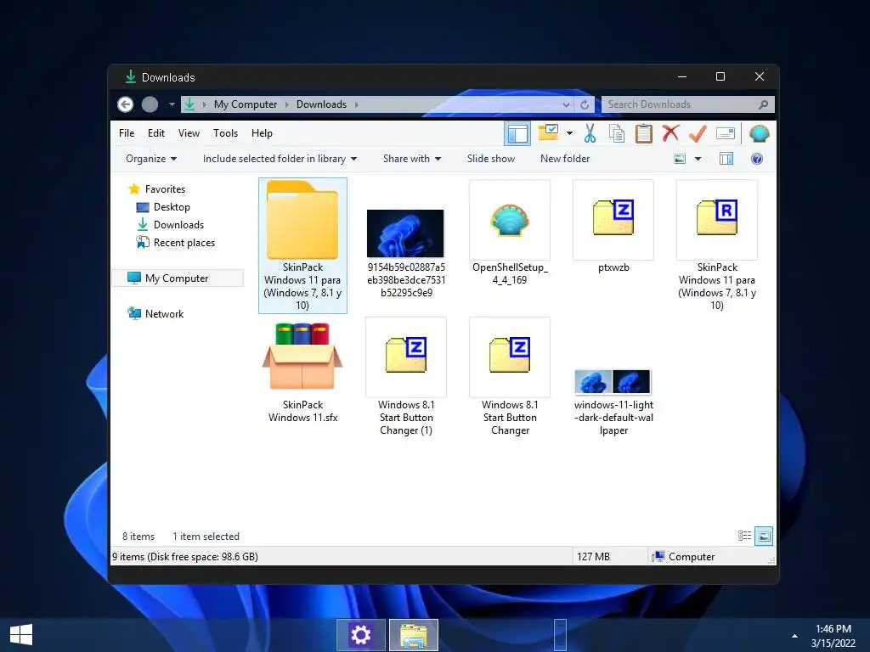Click the Windows Start button
Screen dimensions: 870x652
(x=21, y=635)
